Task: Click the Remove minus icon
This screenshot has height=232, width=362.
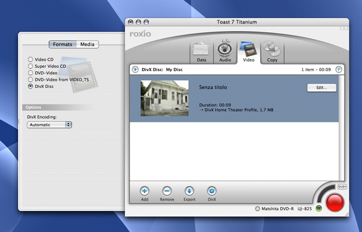Action: coord(167,191)
